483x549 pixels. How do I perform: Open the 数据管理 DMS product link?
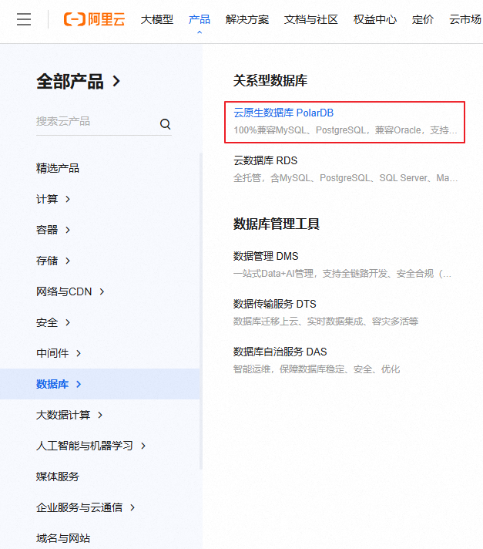266,256
